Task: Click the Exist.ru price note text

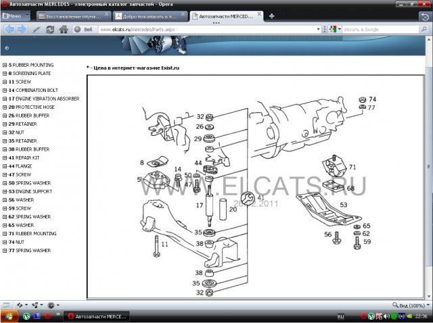Action: coord(133,68)
